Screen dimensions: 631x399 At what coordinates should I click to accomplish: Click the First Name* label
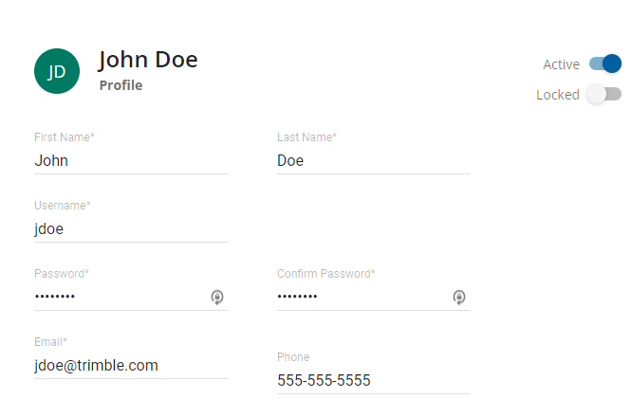[65, 137]
